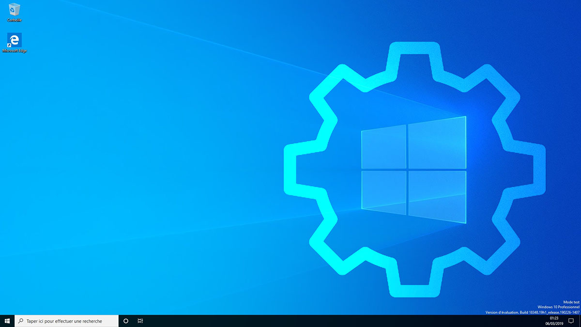The width and height of the screenshot is (581, 327).
Task: Click the 'Windows 10 Professionnel' watermark text
Action: pos(558,307)
